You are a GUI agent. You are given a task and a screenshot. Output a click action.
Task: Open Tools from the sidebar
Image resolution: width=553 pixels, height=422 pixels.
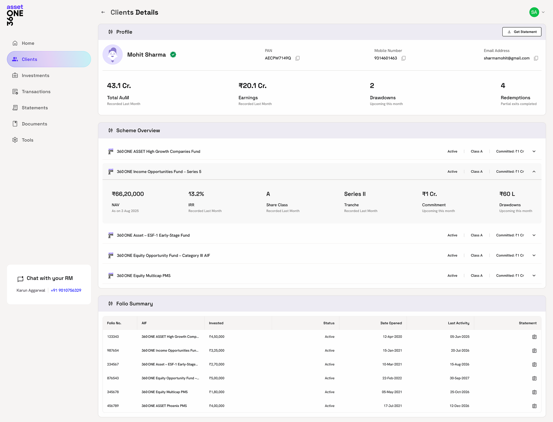27,140
